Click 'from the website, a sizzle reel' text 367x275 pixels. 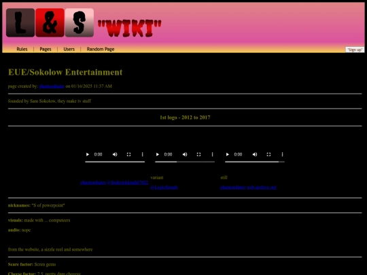coord(50,249)
